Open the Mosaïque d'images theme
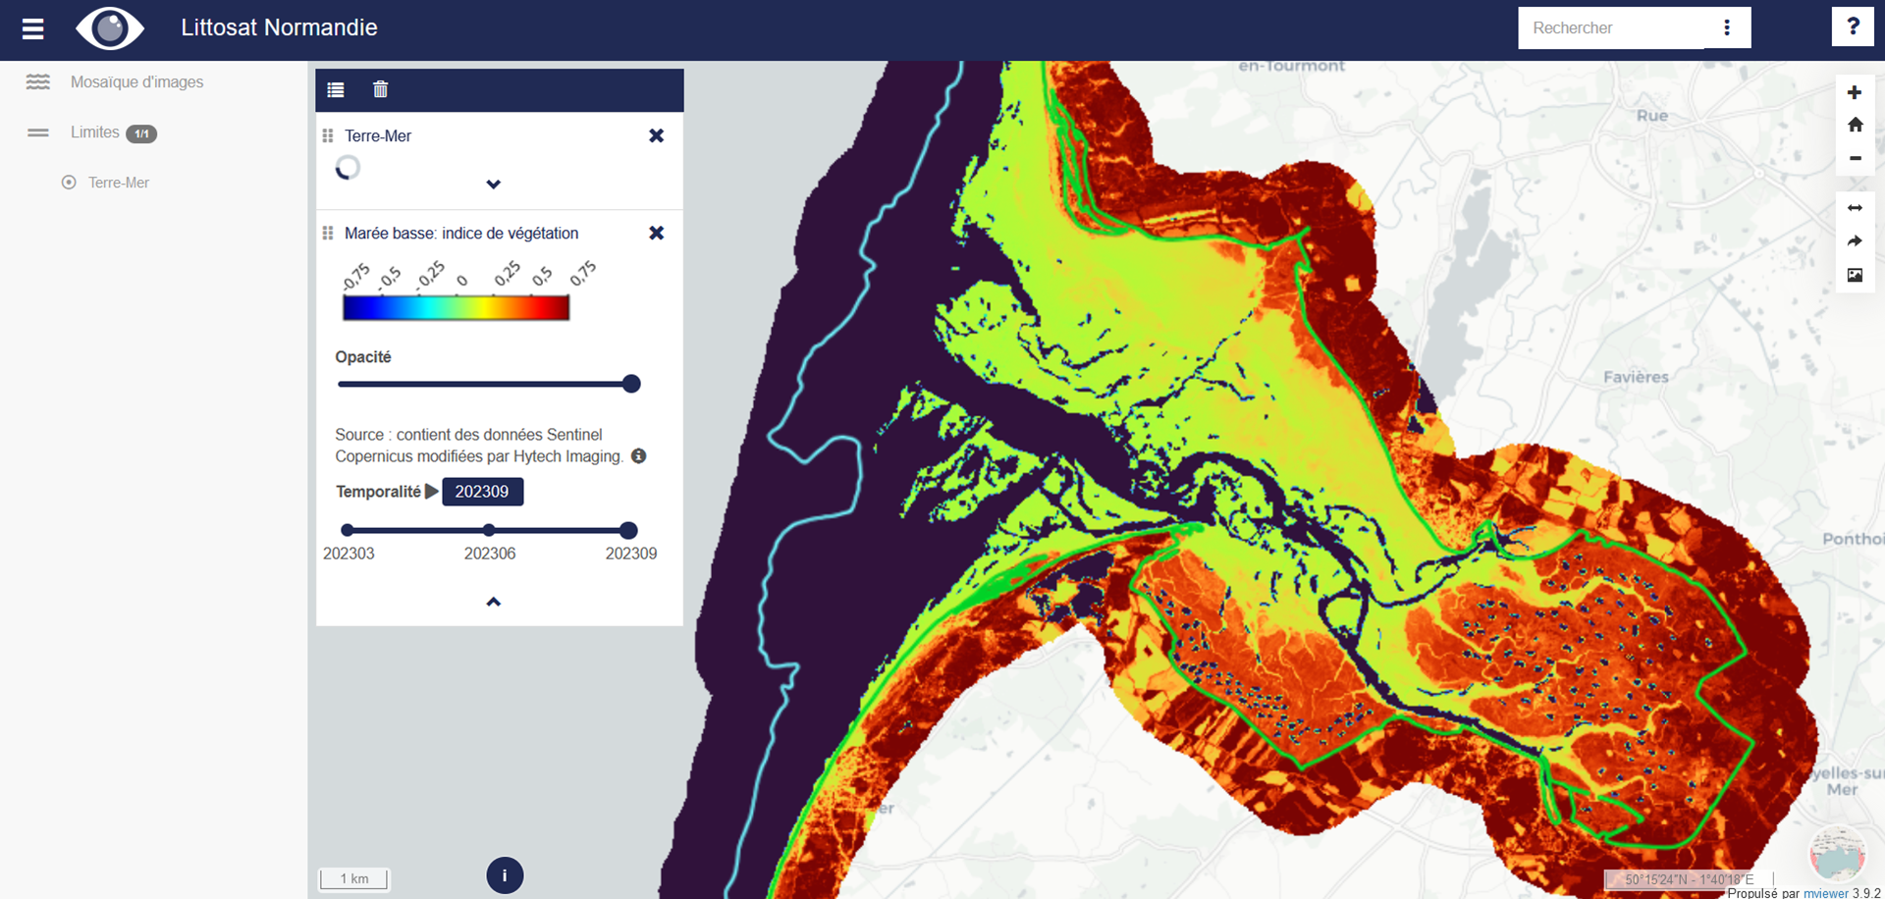This screenshot has height=899, width=1885. (x=136, y=82)
